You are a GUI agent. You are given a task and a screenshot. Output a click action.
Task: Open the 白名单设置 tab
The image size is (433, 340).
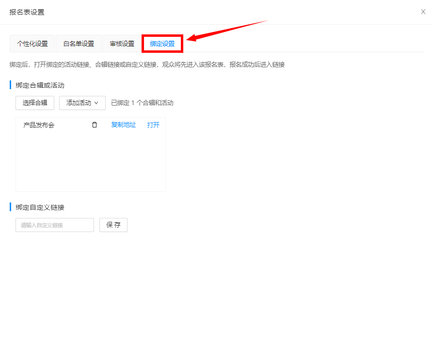(79, 44)
